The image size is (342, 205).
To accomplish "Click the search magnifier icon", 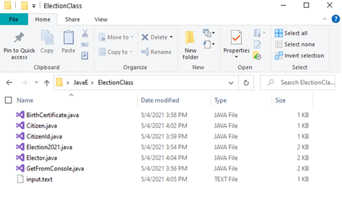I will [x=271, y=82].
